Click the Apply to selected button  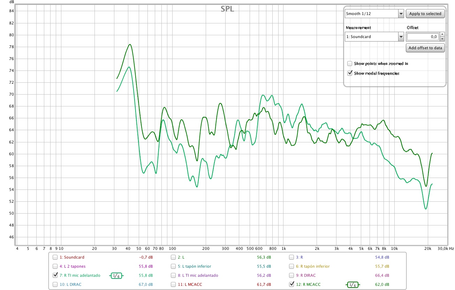tap(425, 14)
